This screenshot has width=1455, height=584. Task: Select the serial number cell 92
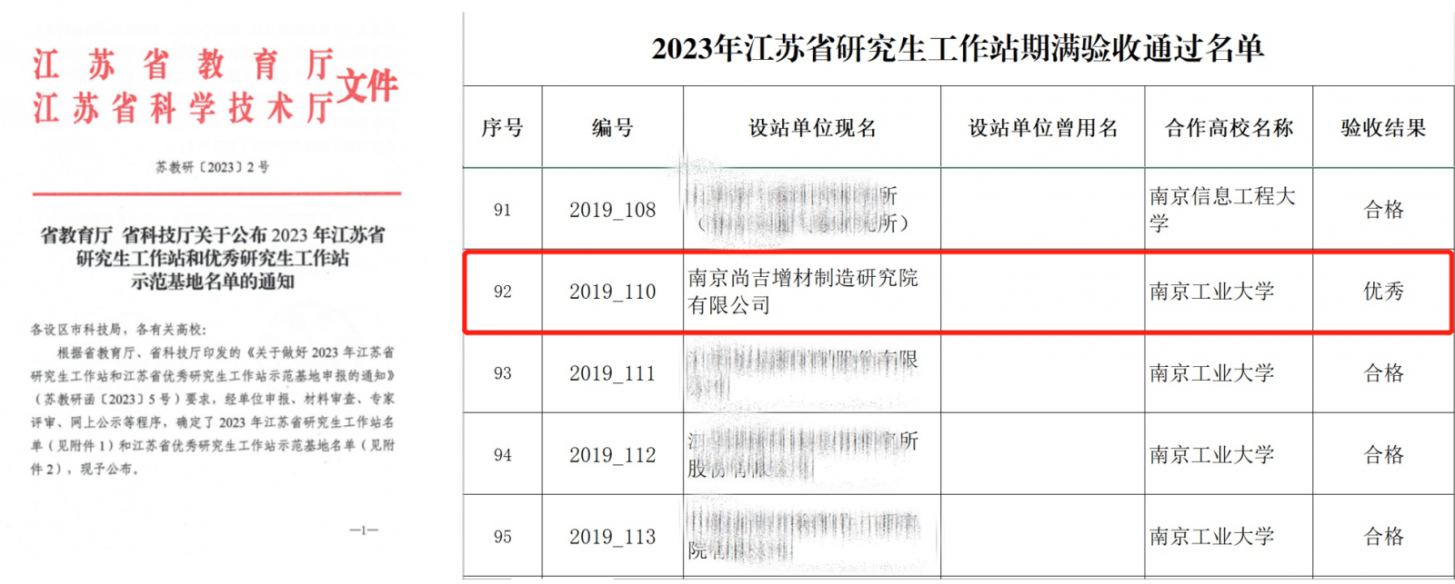(502, 292)
